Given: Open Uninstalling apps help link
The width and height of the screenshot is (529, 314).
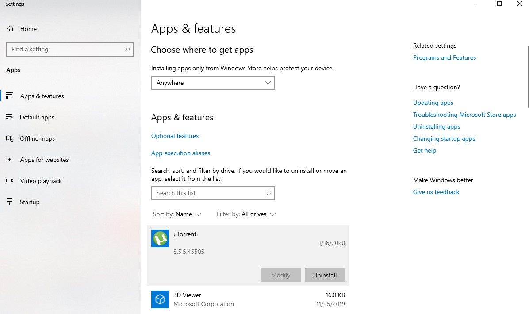Looking at the screenshot, I should [x=436, y=127].
